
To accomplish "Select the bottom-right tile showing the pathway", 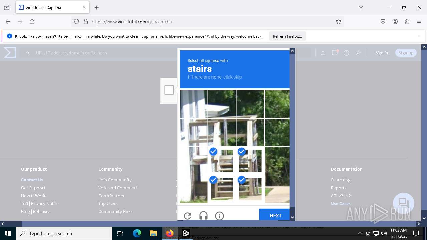I will click(277, 189).
